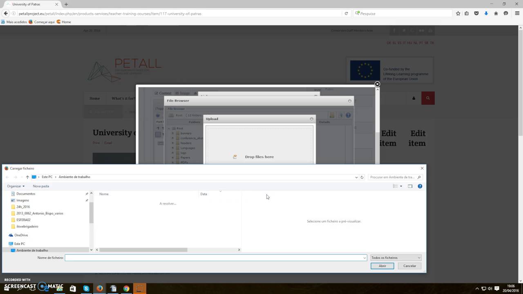This screenshot has width=523, height=294.
Task: Click the Pesquisa search box in Firefox
Action: (x=402, y=13)
